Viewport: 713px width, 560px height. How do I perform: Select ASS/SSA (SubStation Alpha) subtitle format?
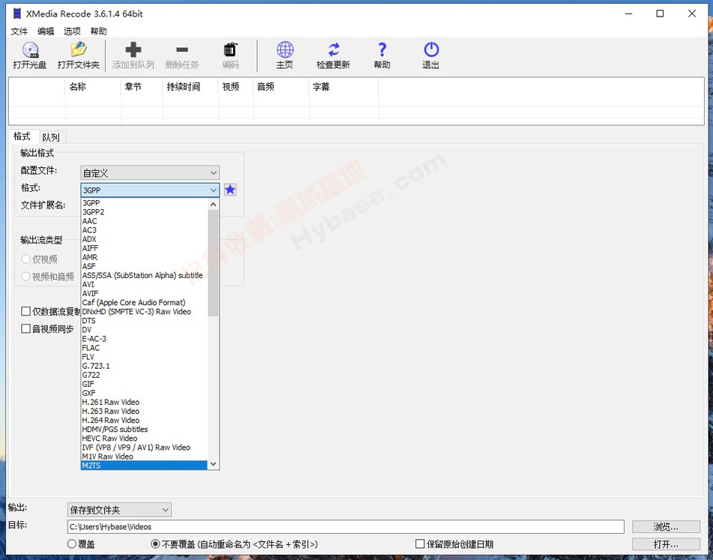(x=144, y=275)
